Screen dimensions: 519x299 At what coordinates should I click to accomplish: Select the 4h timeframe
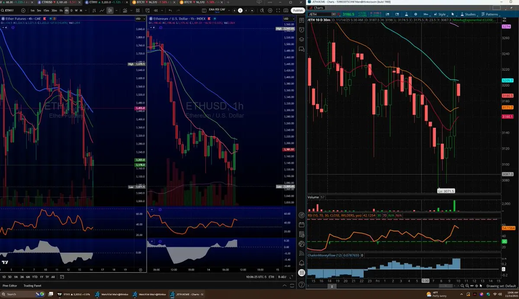pos(67,10)
